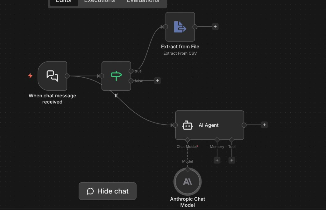The image size is (326, 210).
Task: Expand the Chat Model connector on AI Agent
Action: (x=187, y=140)
